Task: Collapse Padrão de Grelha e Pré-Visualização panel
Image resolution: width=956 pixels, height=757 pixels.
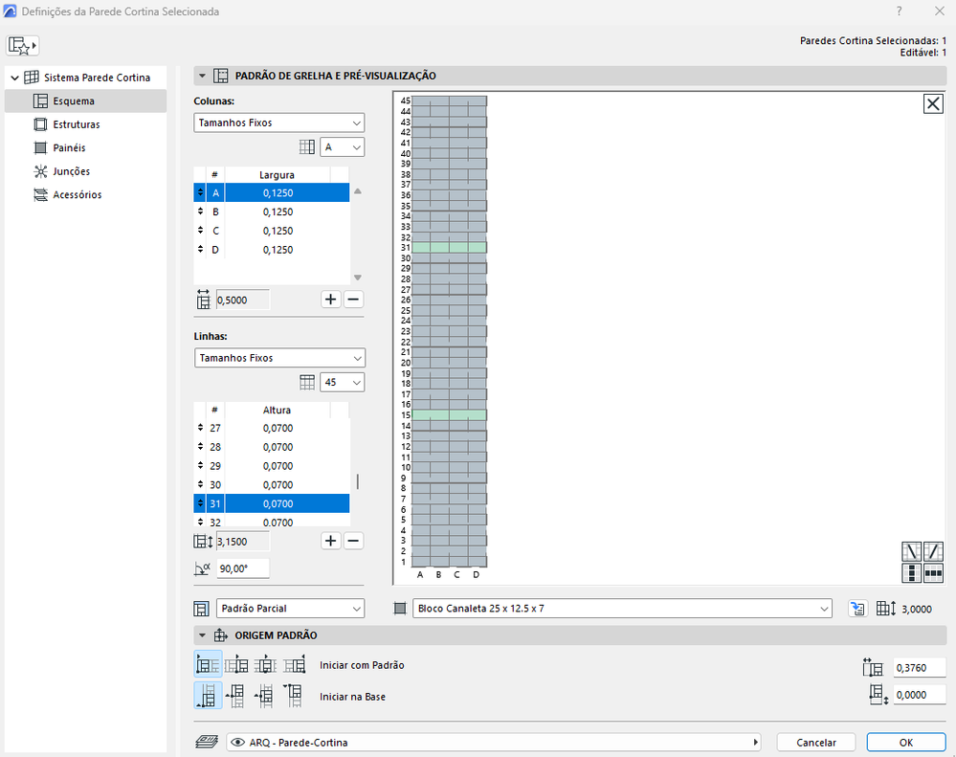Action: (x=203, y=77)
